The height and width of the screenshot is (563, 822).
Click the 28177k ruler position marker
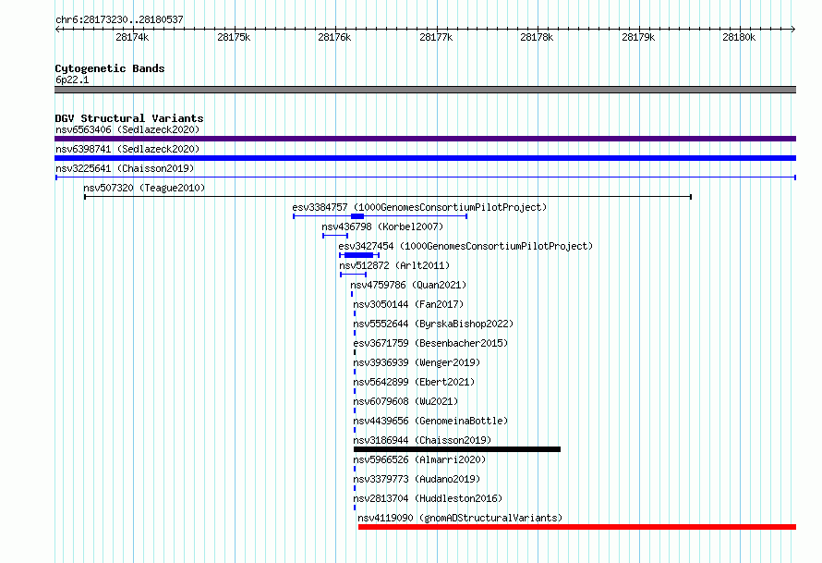coord(436,37)
